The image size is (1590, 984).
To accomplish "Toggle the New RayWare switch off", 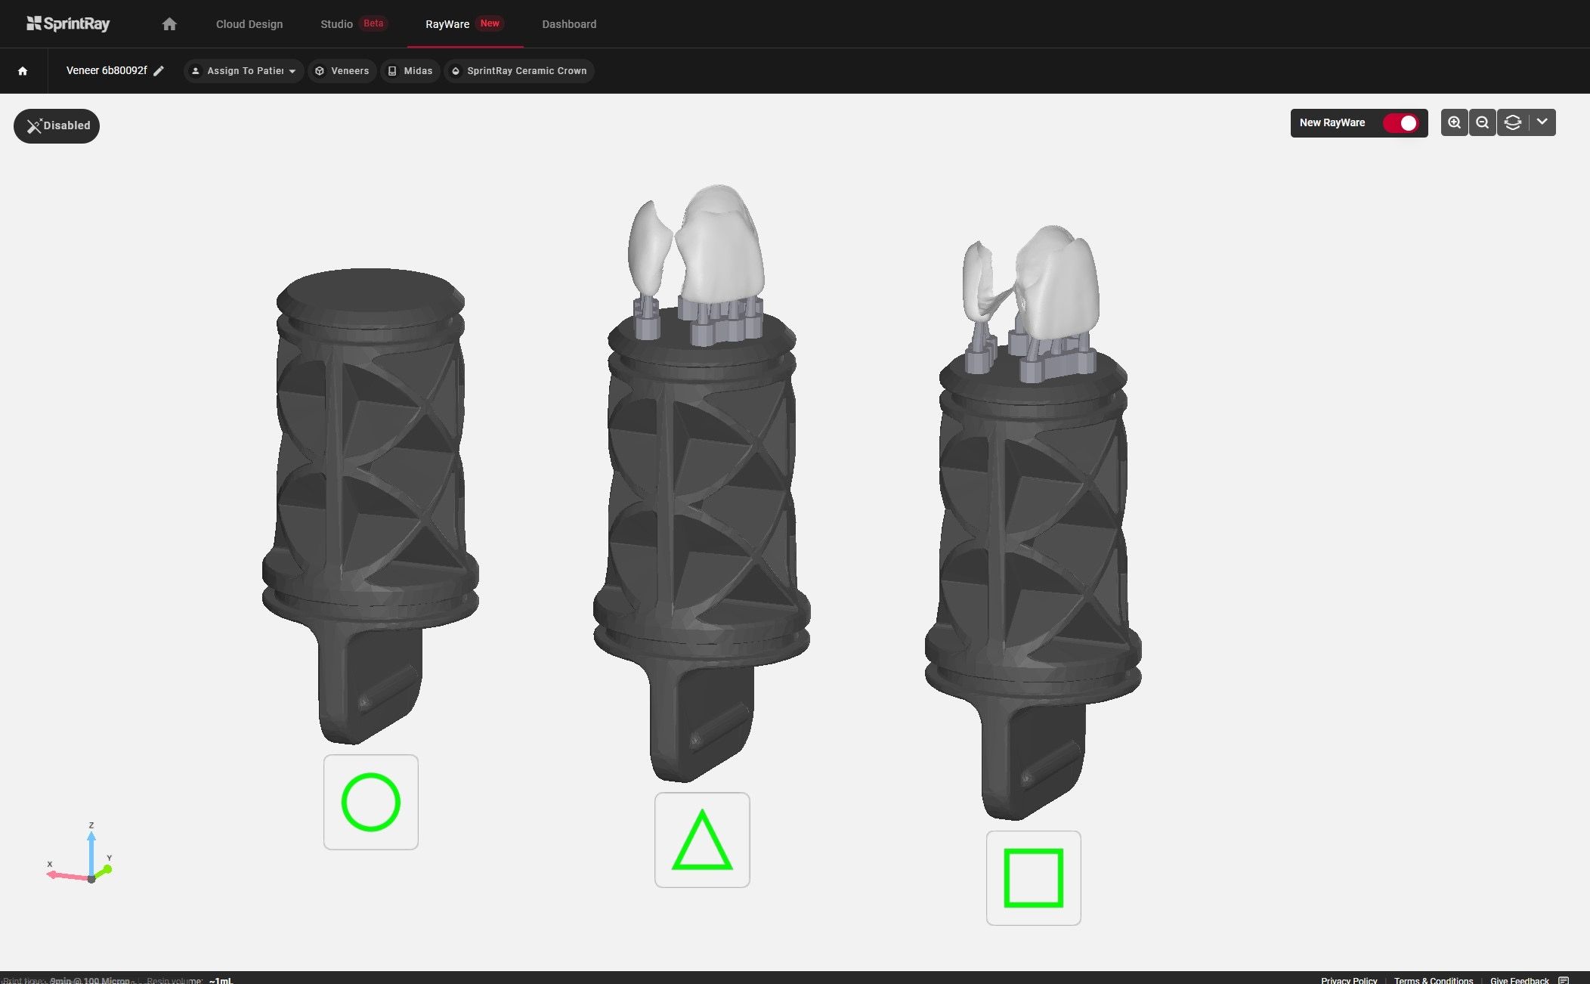I will point(1400,123).
